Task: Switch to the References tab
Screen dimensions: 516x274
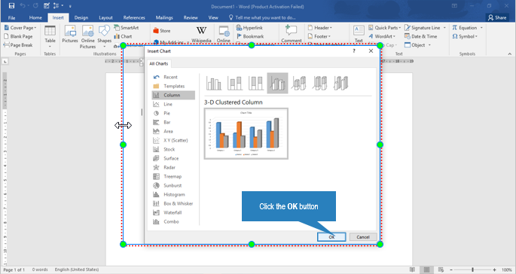Action: tap(134, 18)
